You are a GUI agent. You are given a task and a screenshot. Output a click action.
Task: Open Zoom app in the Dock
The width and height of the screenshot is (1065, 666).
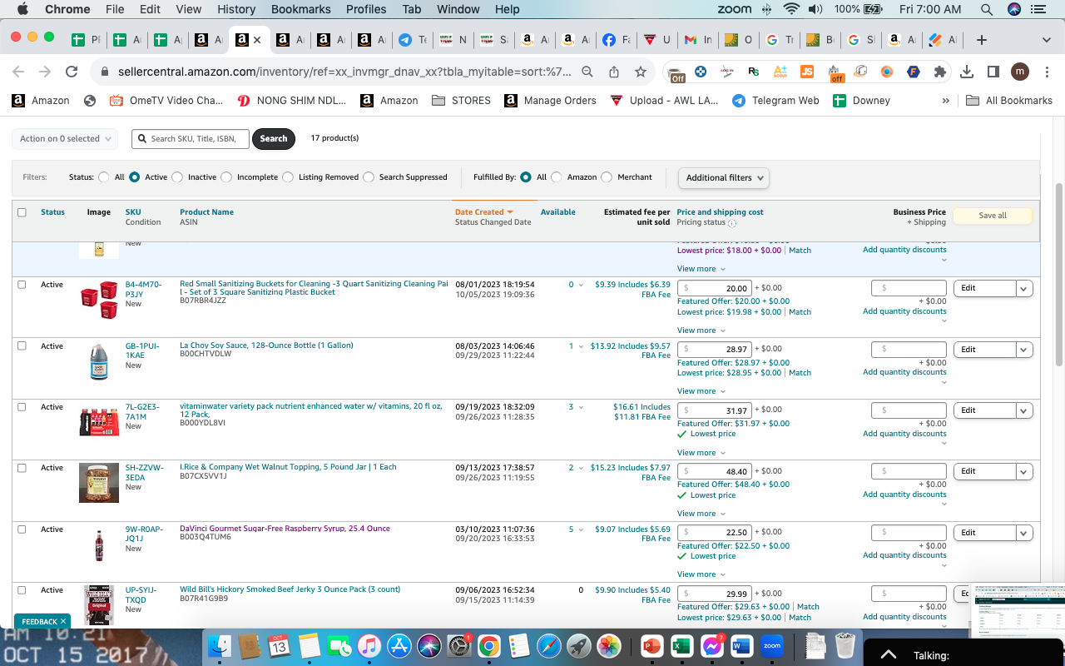click(x=772, y=646)
